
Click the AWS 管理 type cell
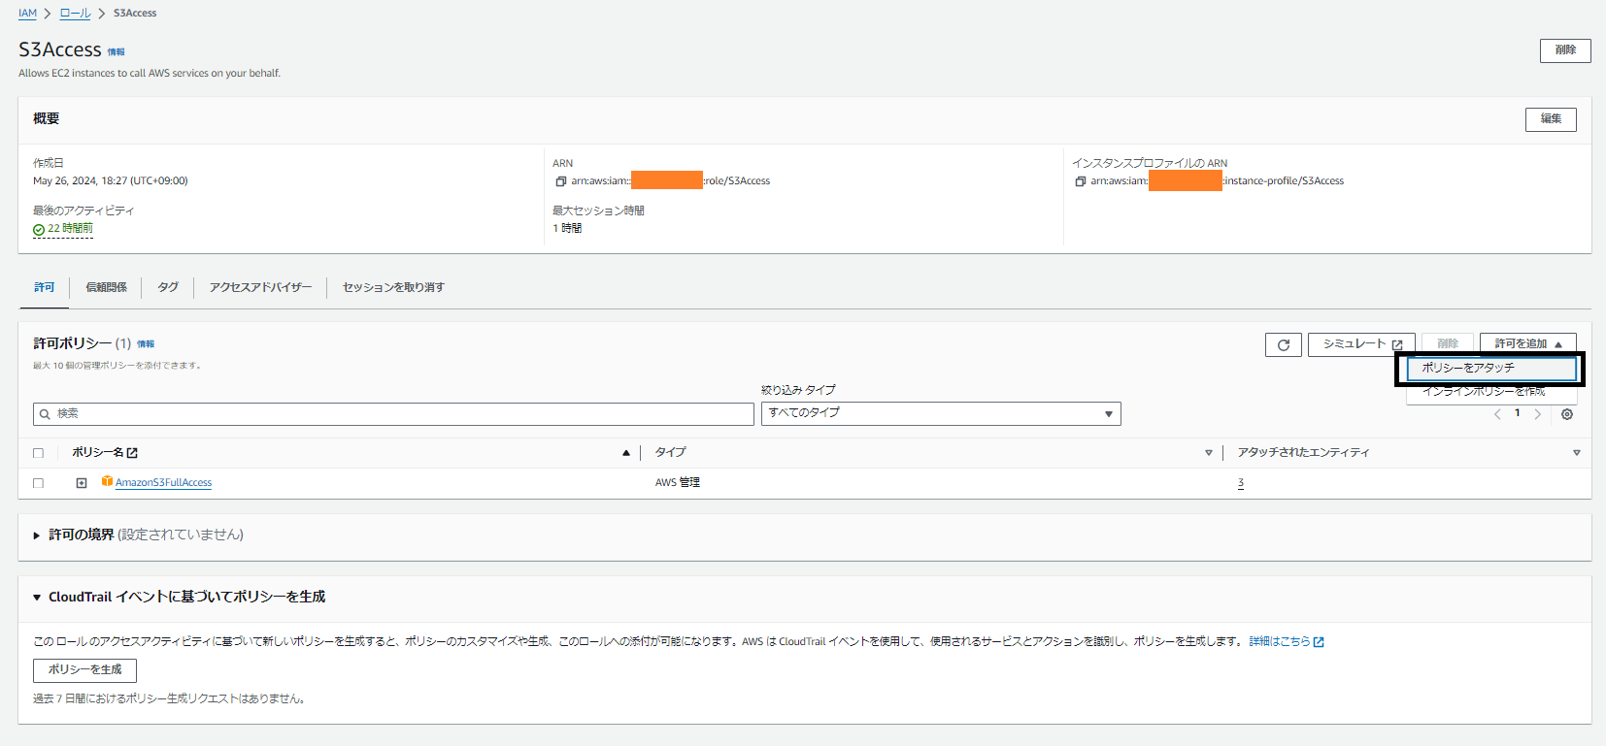(x=678, y=483)
